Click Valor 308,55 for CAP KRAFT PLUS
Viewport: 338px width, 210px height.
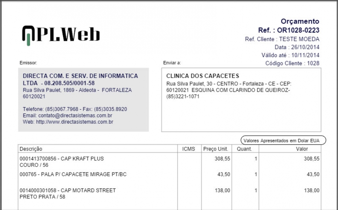click(x=311, y=159)
